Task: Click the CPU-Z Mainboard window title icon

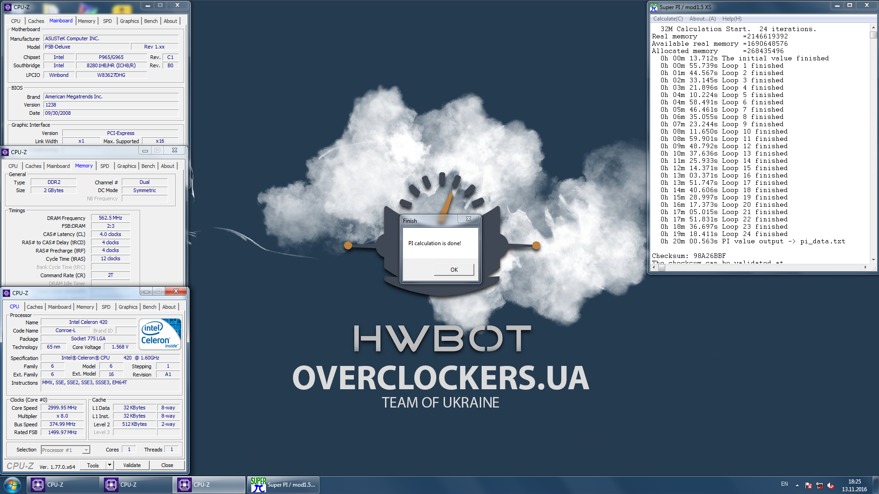Action: pos(8,7)
